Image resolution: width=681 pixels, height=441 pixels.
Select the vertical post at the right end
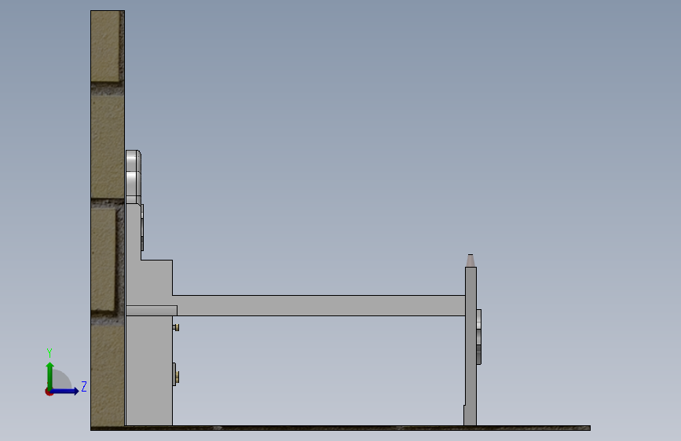point(470,346)
